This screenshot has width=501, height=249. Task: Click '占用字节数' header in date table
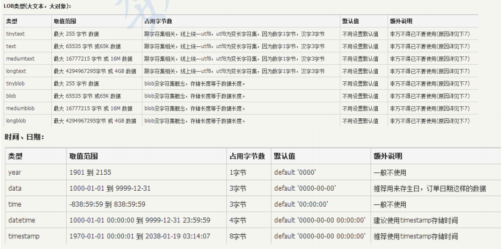click(247, 156)
